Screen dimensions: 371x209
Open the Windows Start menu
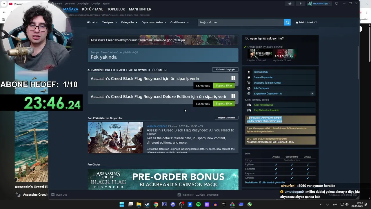tap(122, 204)
